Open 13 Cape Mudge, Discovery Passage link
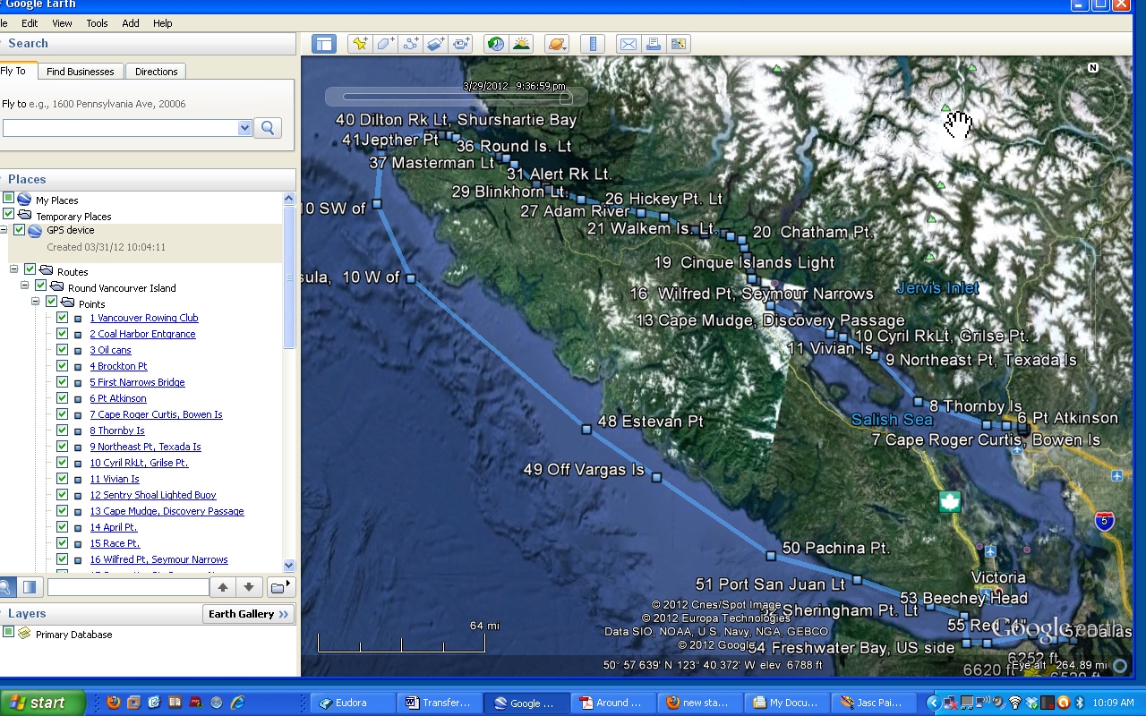This screenshot has height=716, width=1146. coord(167,511)
